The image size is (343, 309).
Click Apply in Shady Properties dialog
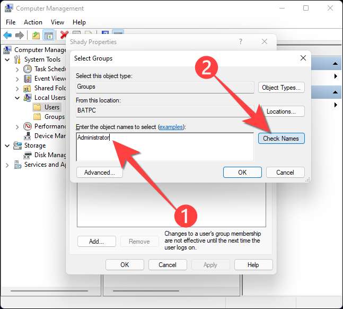[210, 265]
